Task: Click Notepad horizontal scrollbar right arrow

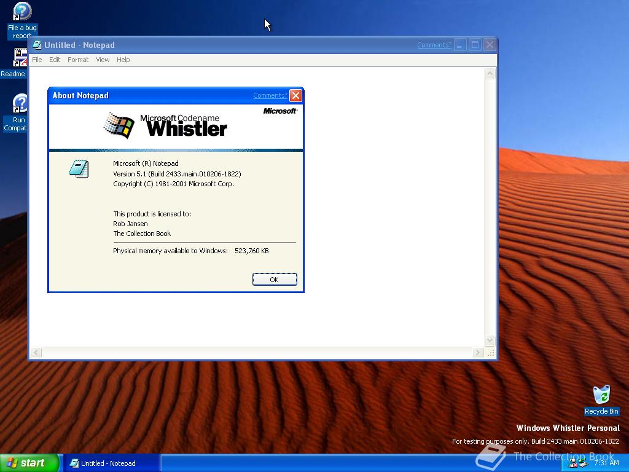Action: click(477, 353)
